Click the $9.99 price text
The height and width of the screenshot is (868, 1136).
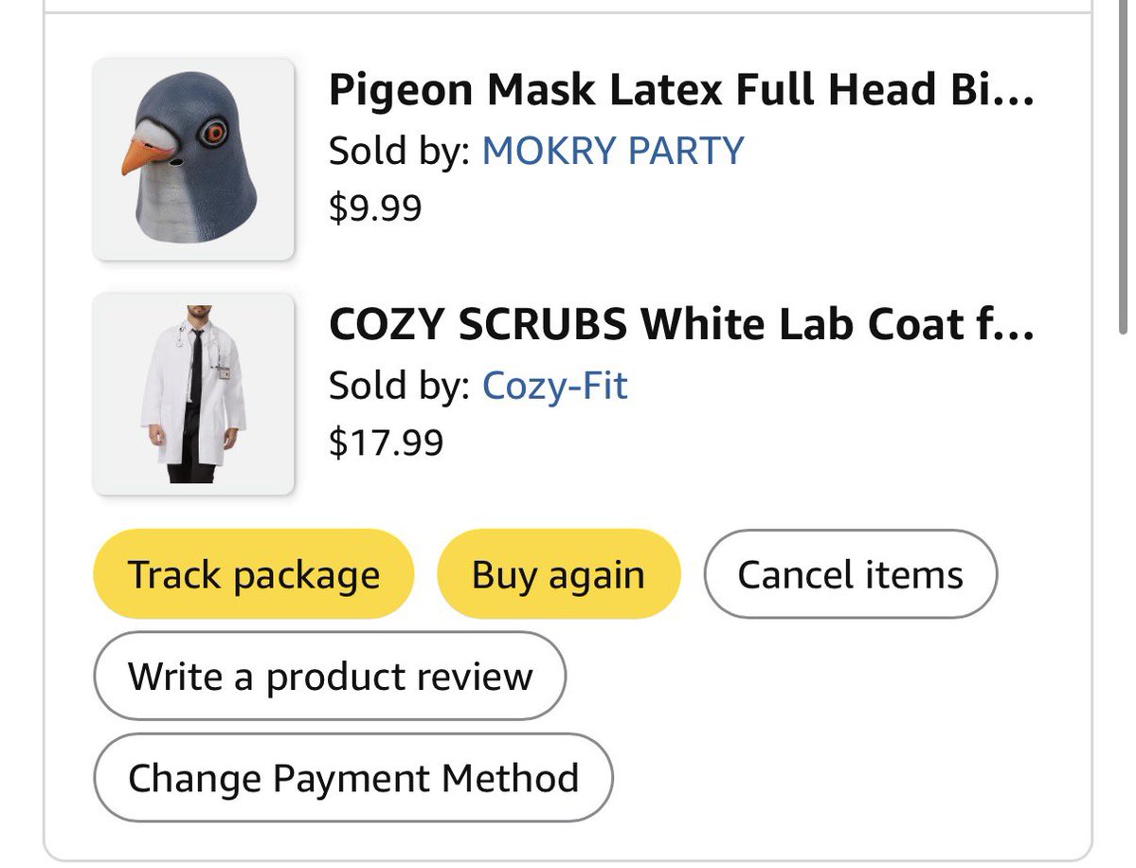[x=375, y=208]
